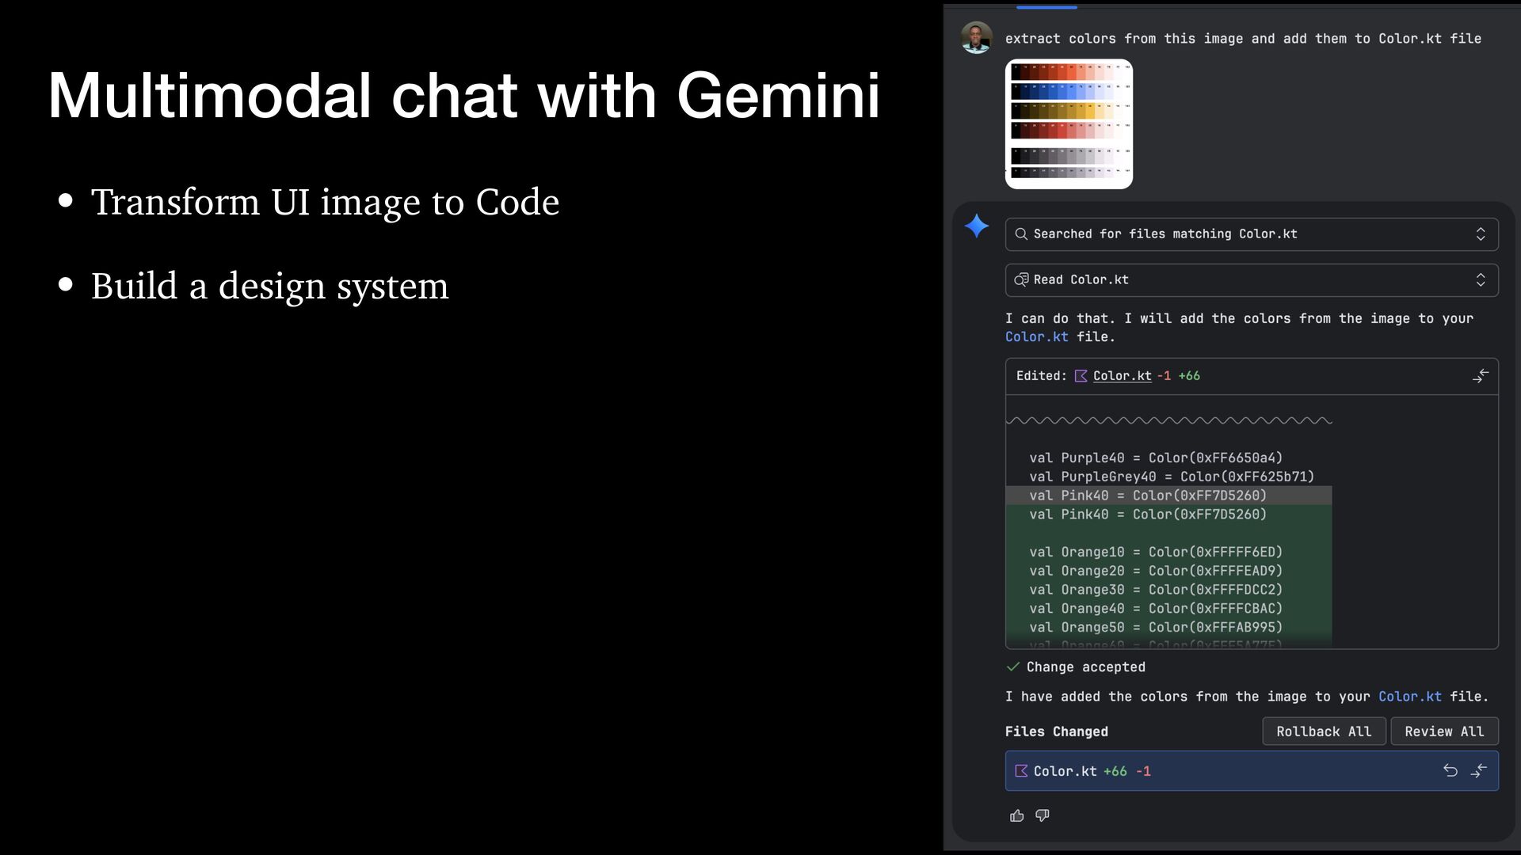
Task: Open the attached color palette thumbnail
Action: coord(1069,124)
